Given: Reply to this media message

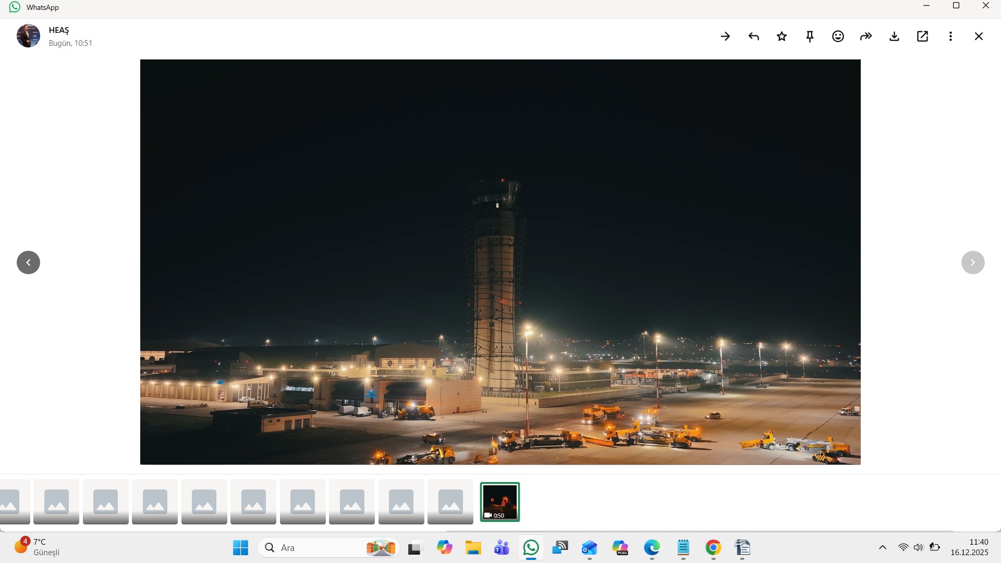Looking at the screenshot, I should pyautogui.click(x=753, y=36).
